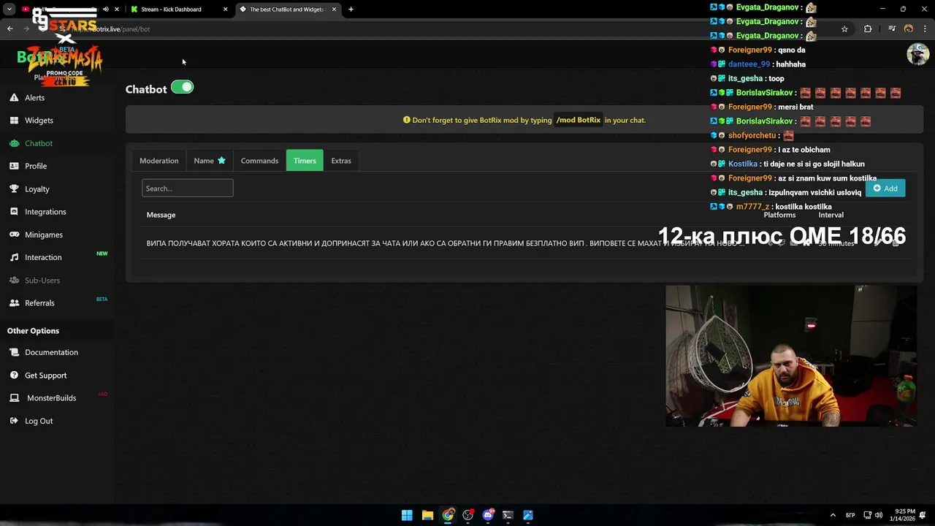Show hidden system tray icons

(832, 515)
